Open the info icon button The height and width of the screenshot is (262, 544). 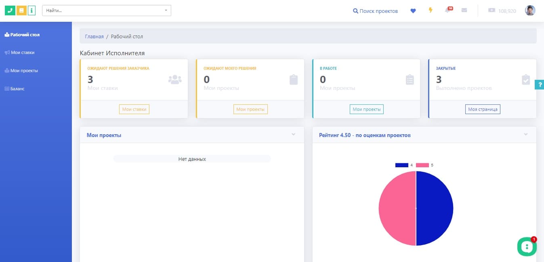click(x=32, y=10)
